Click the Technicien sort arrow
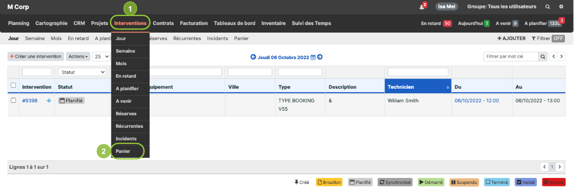The height and width of the screenshot is (196, 574). click(x=447, y=87)
